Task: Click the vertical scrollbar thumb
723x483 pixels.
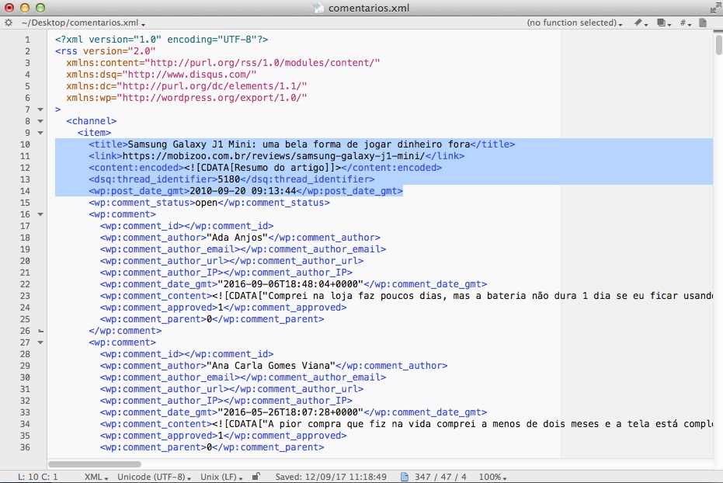Action: click(718, 44)
